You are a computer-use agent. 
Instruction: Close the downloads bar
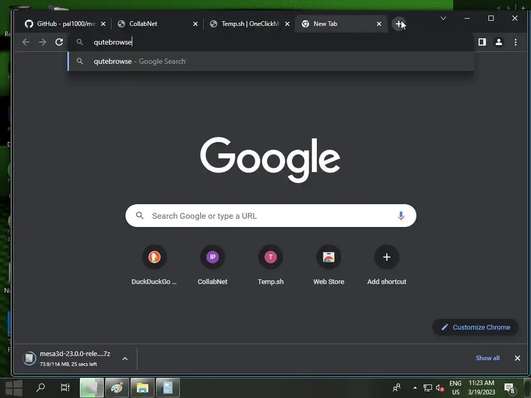518,358
